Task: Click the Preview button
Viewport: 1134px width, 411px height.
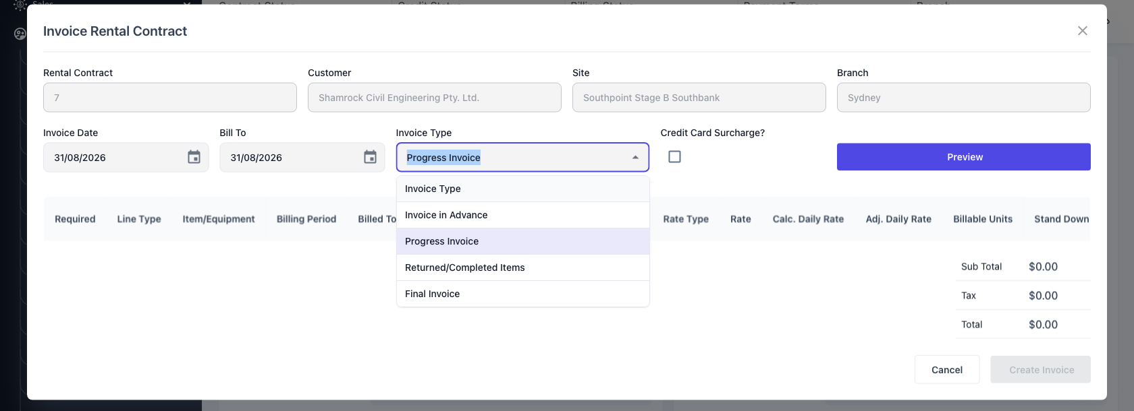Action: pos(964,157)
